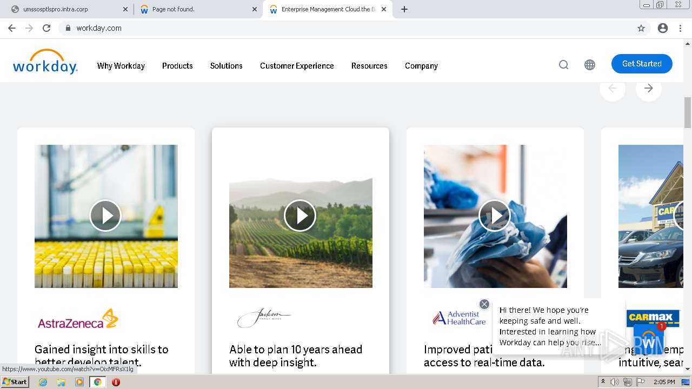This screenshot has width=692, height=389.
Task: Open the Solutions menu
Action: pos(226,66)
